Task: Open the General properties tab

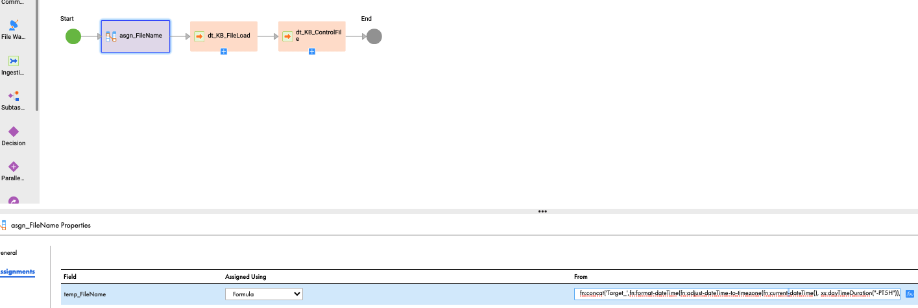Action: coord(9,253)
